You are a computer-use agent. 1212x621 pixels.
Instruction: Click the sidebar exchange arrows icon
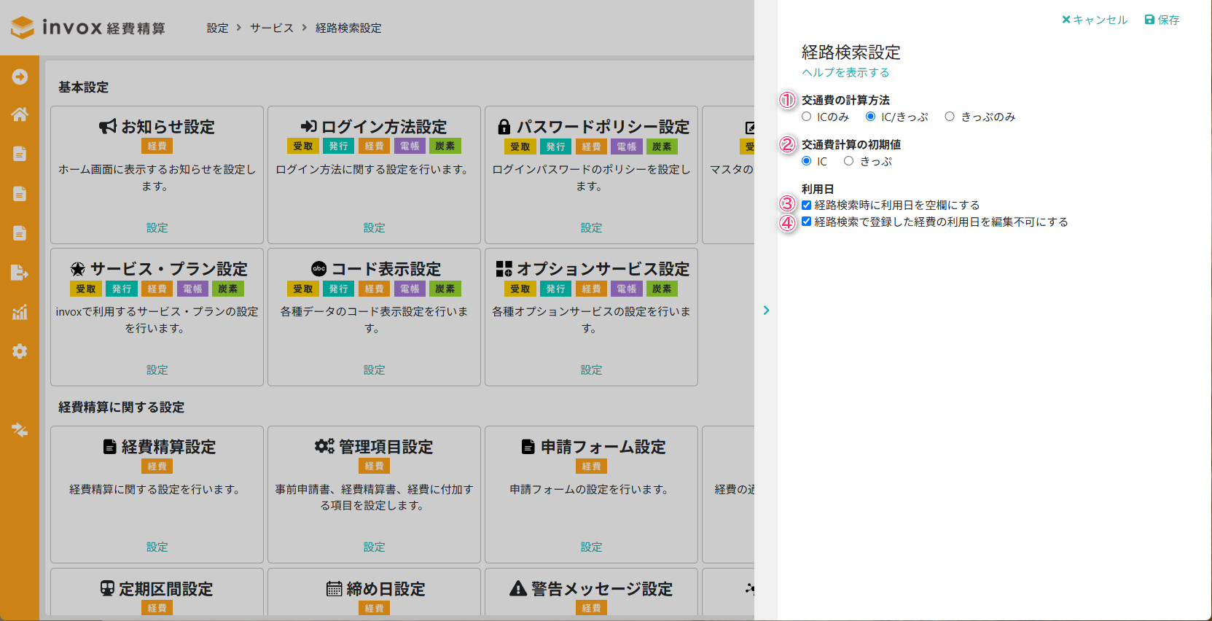click(20, 430)
